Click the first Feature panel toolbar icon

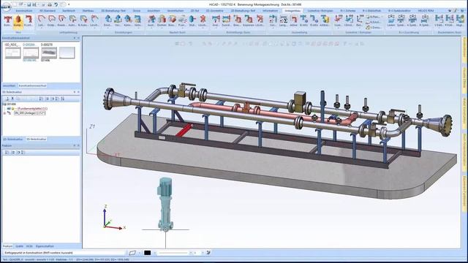coord(7,152)
